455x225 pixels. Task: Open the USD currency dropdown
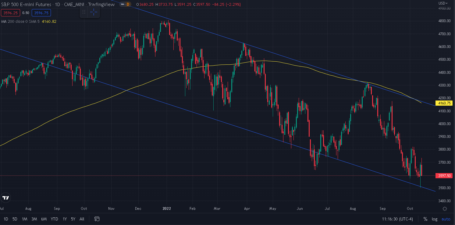443,3
